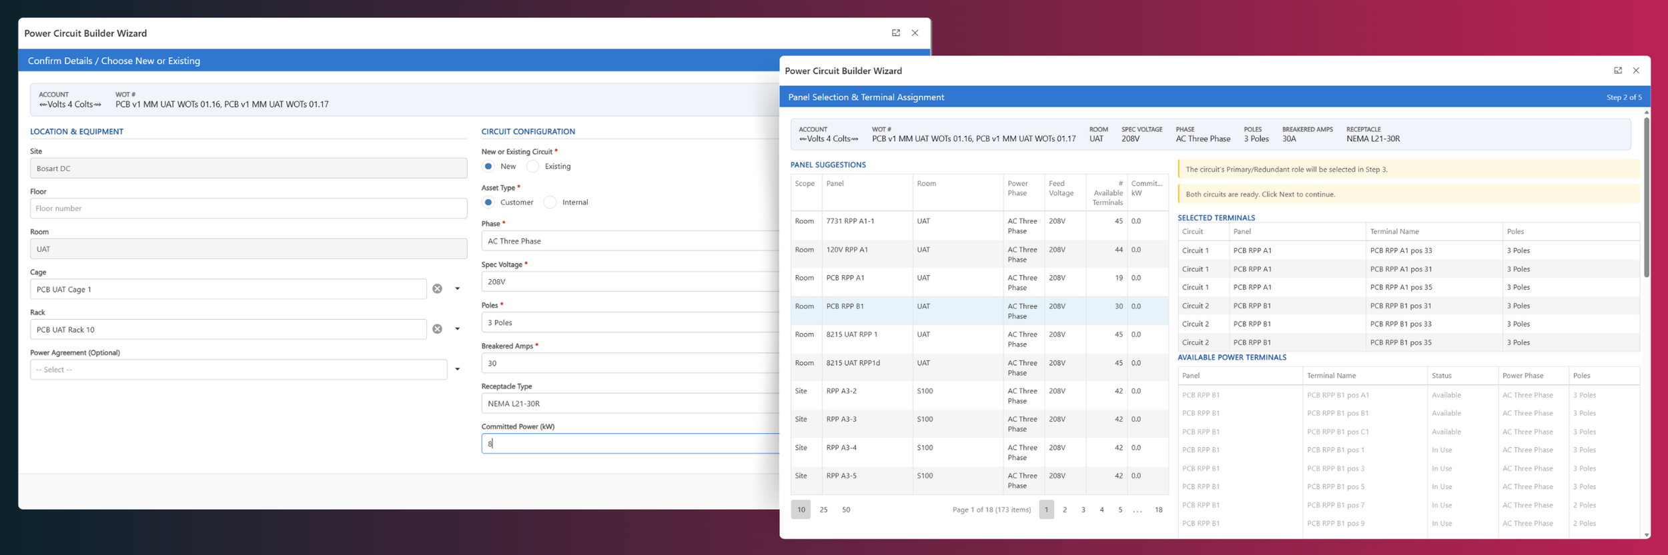Viewport: 1668px width, 555px height.
Task: Click selected terminal PCB RPP A1 pos 31
Action: tap(1408, 269)
